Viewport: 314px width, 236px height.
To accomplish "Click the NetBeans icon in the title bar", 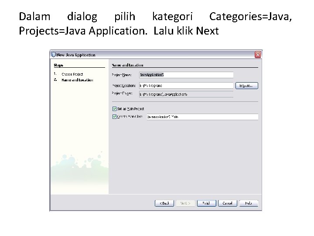I will pyautogui.click(x=54, y=55).
